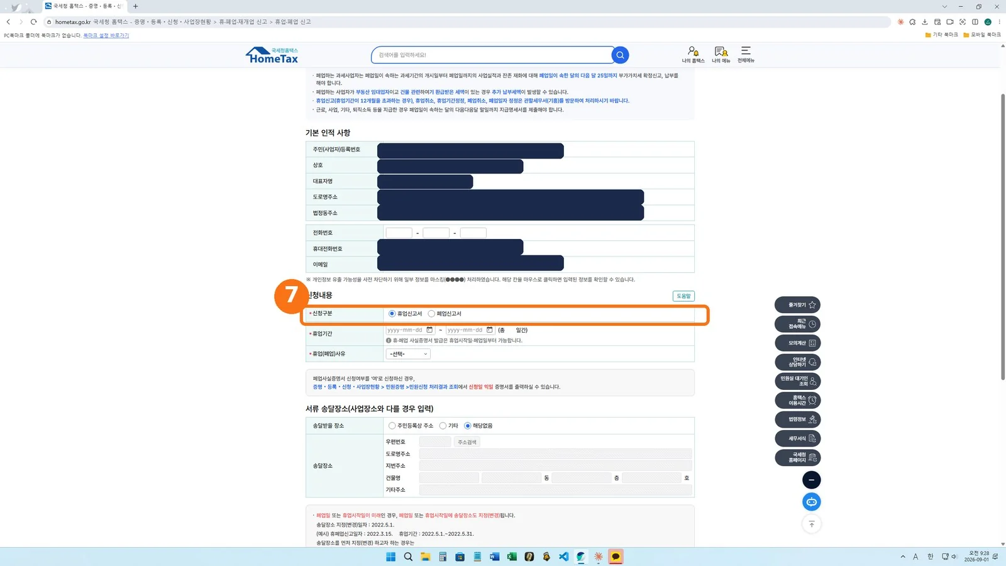Select 휴업신고서 radio option
This screenshot has width=1006, height=566.
coord(392,314)
